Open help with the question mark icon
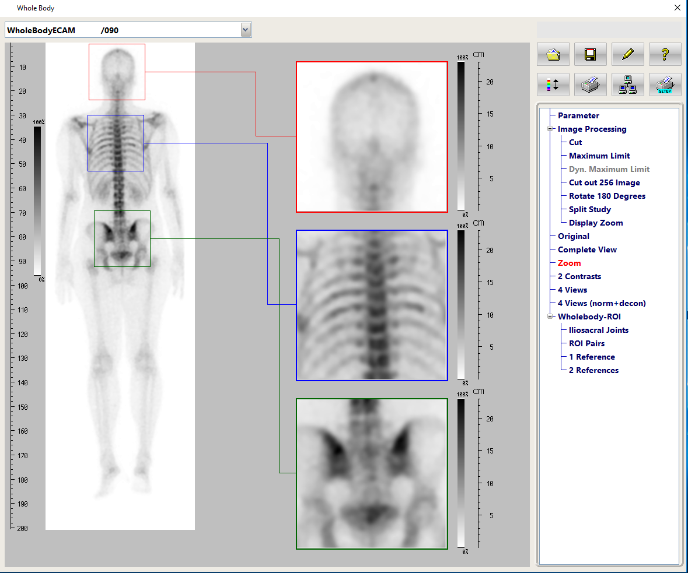 (x=665, y=55)
